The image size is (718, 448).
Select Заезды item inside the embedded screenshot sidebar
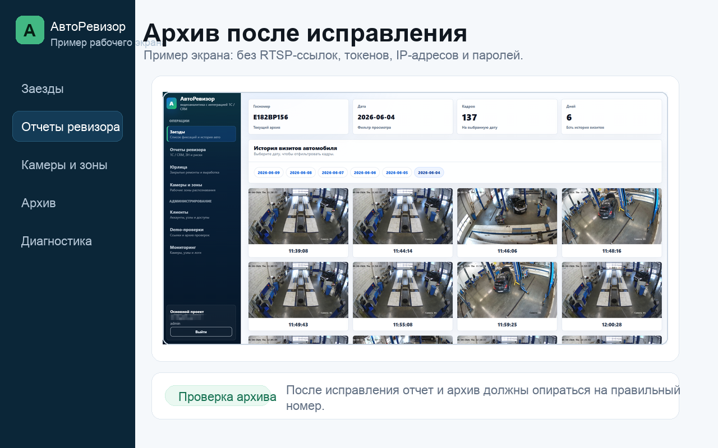[x=201, y=134]
